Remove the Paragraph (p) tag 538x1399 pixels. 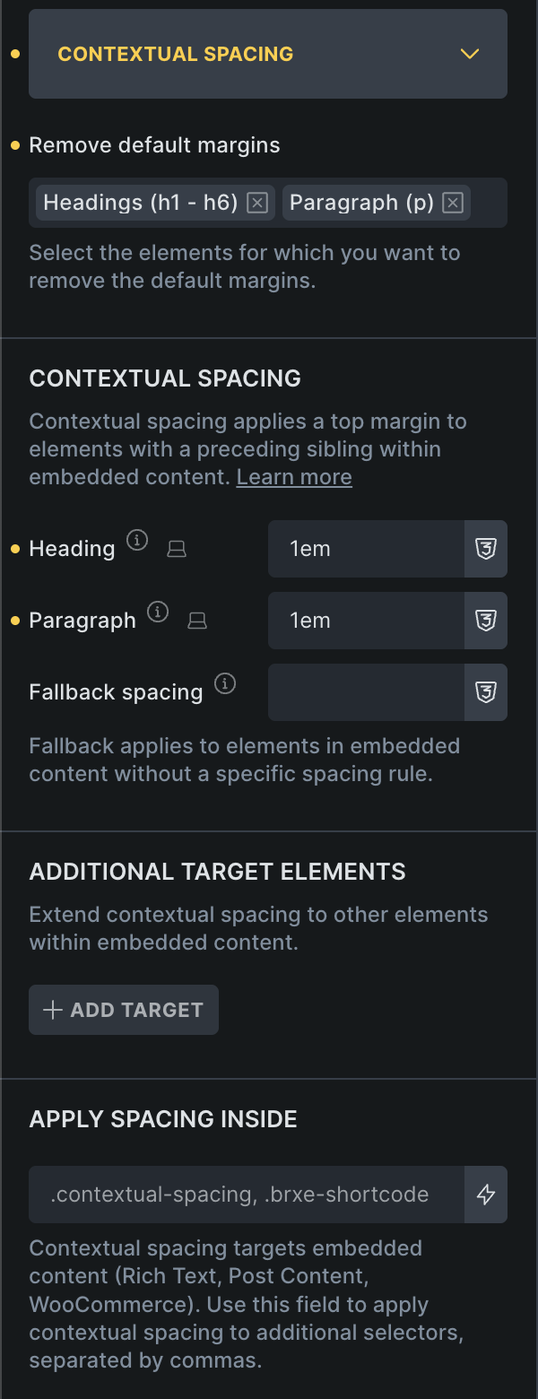click(453, 204)
